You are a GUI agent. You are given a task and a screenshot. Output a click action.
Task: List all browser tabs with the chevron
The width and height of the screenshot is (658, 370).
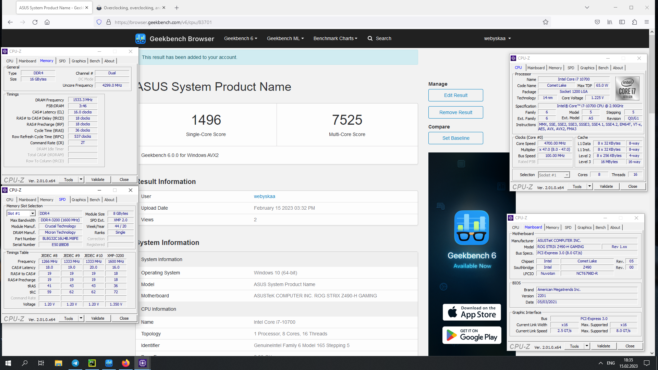587,8
